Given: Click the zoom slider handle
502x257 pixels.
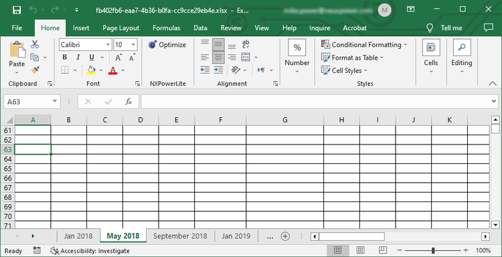Looking at the screenshot, I should [x=433, y=250].
